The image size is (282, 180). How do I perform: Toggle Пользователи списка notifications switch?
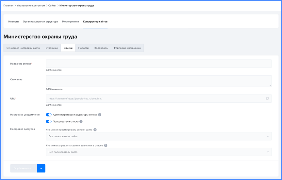pyautogui.click(x=49, y=122)
